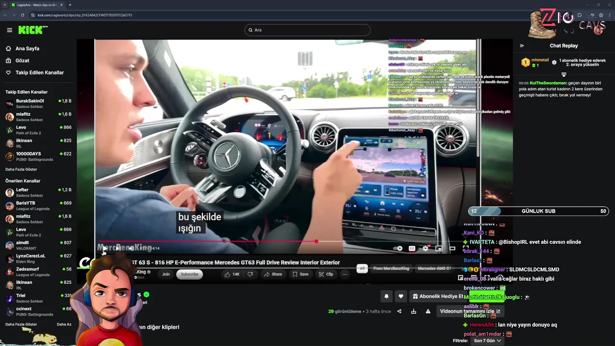Viewport: 615px width, 346px height.
Task: Open the three-dot more actions menu
Action: coord(344,274)
